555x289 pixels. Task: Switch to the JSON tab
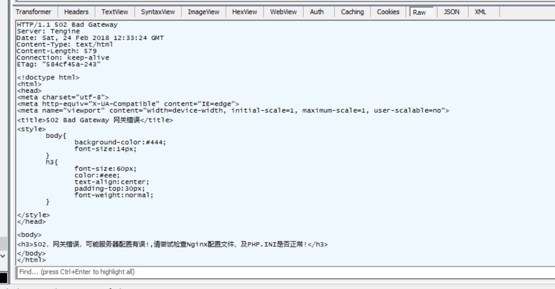(x=451, y=12)
